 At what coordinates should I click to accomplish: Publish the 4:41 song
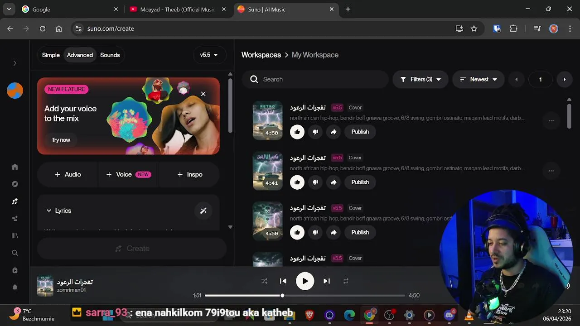(x=360, y=182)
